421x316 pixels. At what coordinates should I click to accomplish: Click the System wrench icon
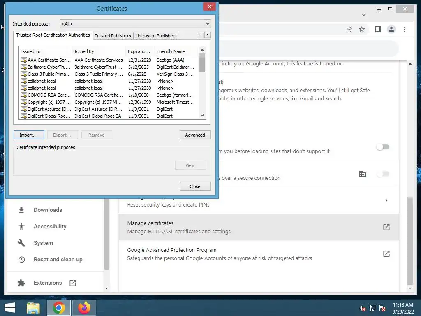click(21, 243)
